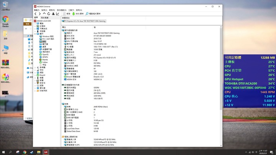Viewport: 276px width, 155px height.
Task: Refresh the page with the circular arrow icon
Action: click(x=49, y=14)
